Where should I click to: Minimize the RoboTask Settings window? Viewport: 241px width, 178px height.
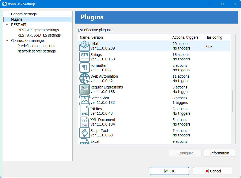211,4
